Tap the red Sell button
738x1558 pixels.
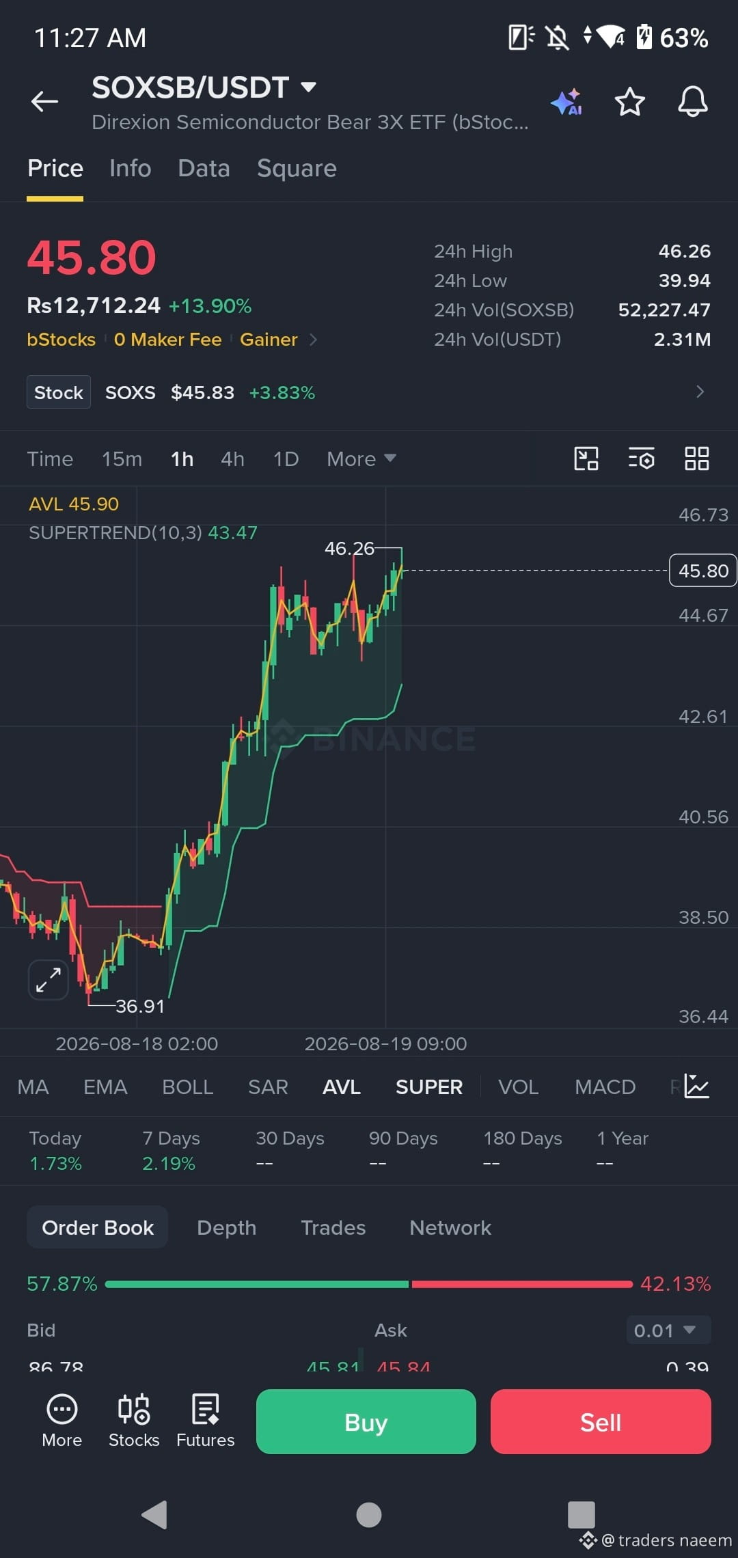(x=601, y=1421)
